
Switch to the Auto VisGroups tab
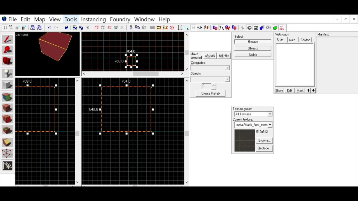coord(292,40)
